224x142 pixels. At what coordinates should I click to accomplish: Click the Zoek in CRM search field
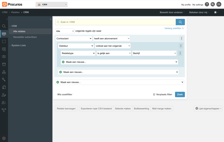coord(116,22)
